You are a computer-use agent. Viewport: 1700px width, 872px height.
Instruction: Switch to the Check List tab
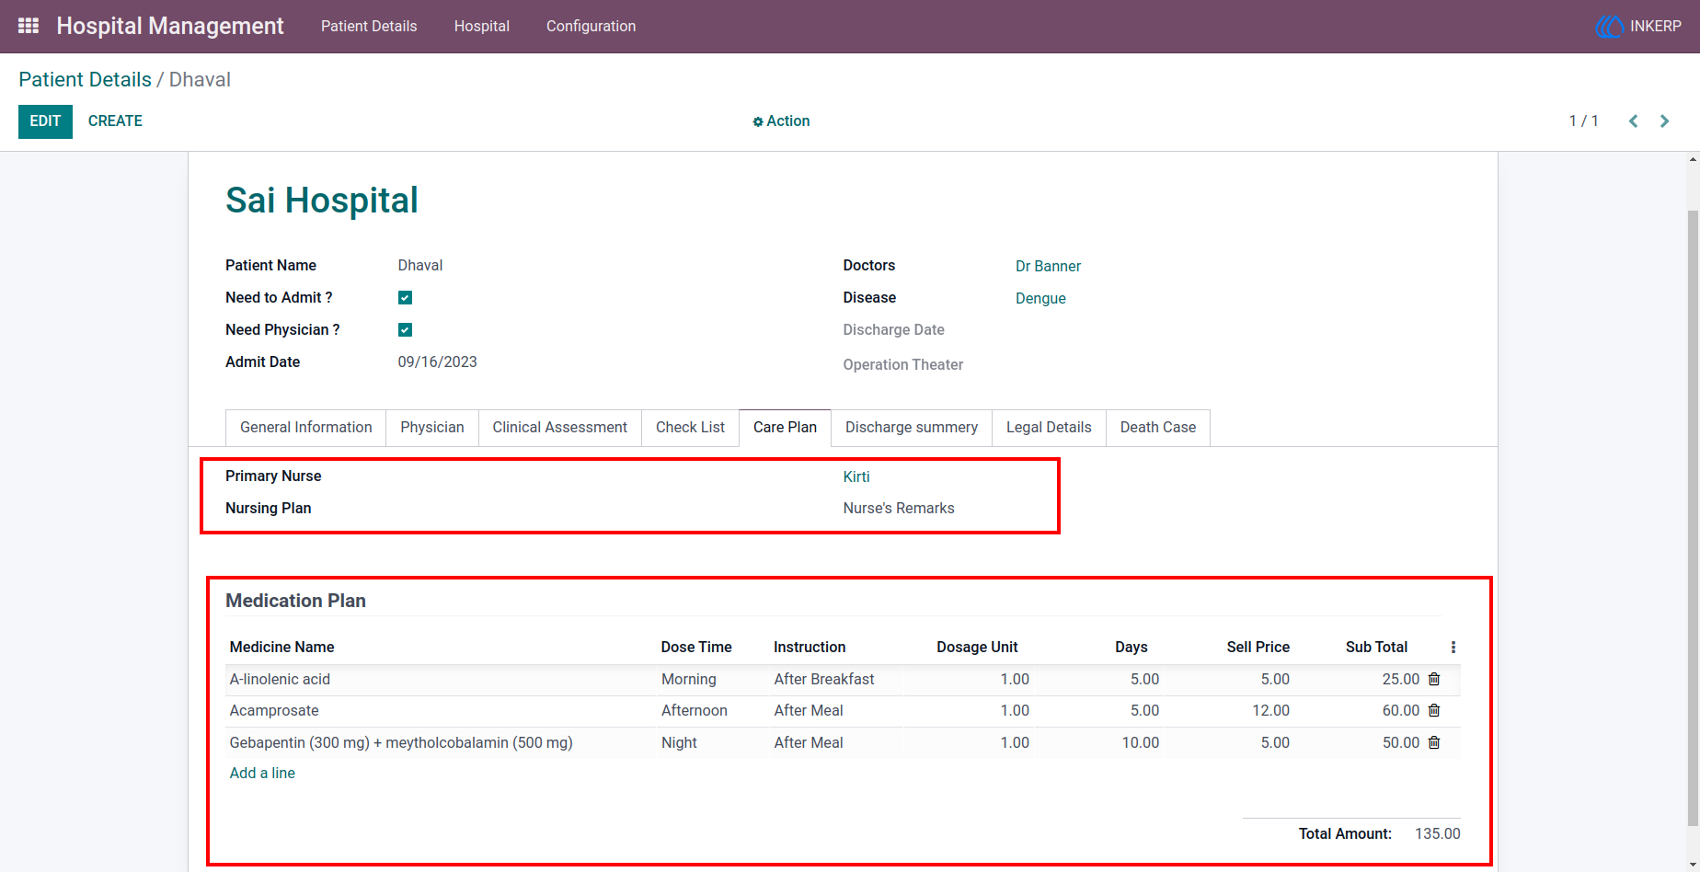pyautogui.click(x=690, y=428)
